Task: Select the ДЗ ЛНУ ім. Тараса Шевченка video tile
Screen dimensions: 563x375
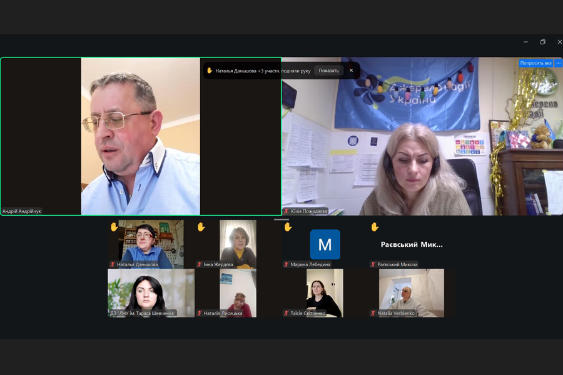Action: [x=151, y=293]
